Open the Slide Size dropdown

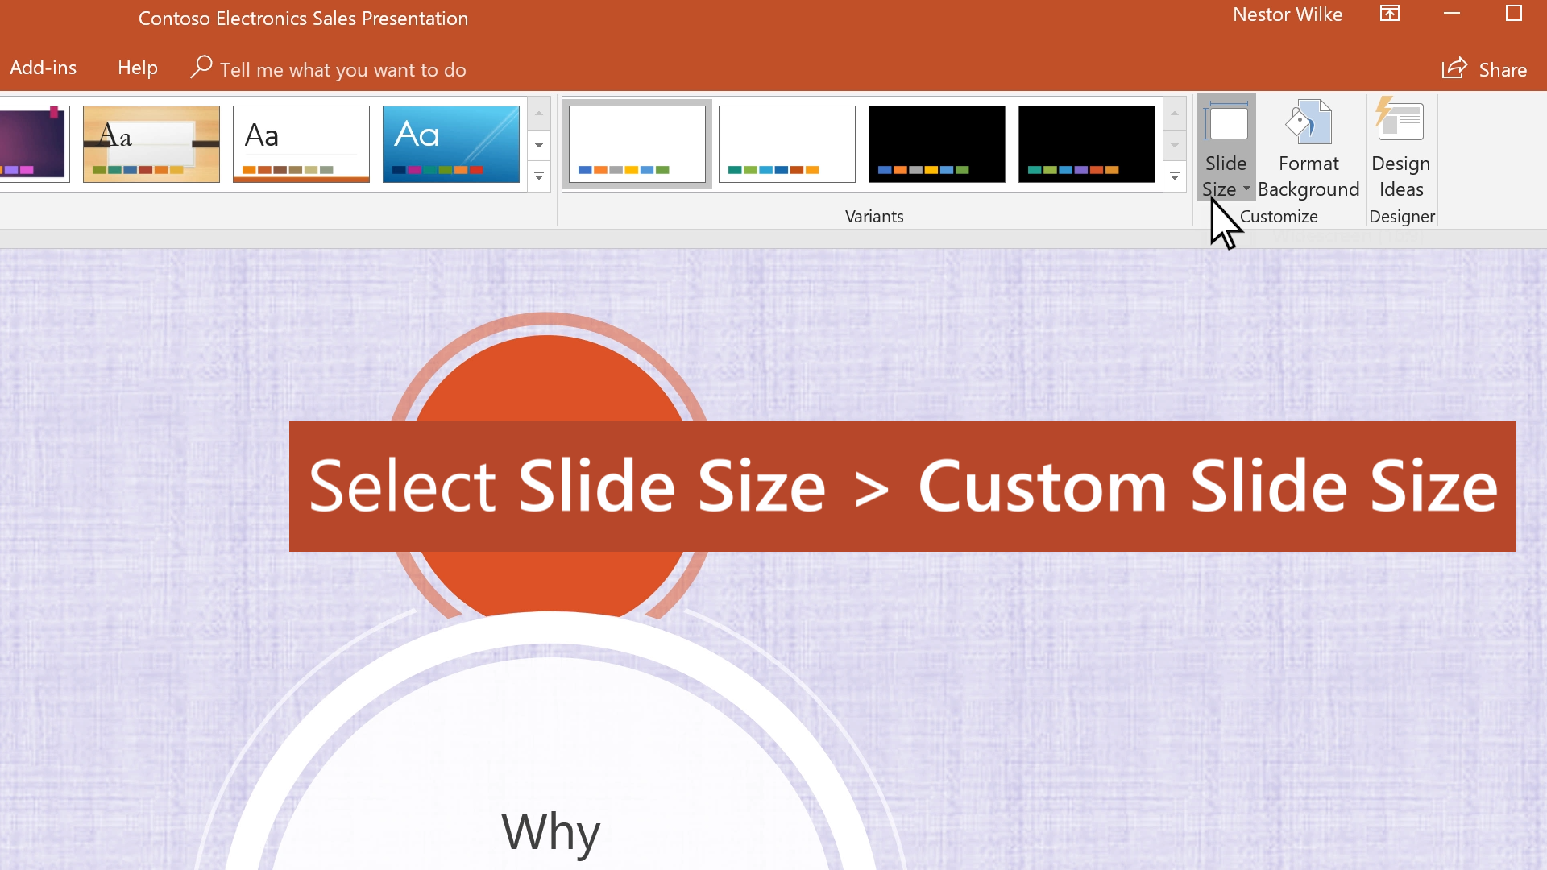coord(1226,148)
